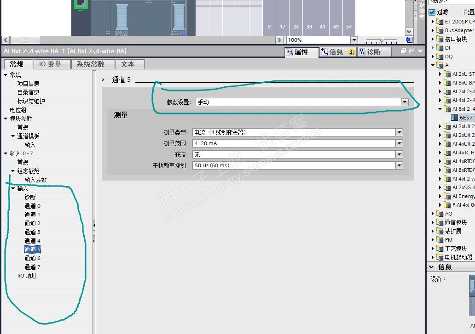The height and width of the screenshot is (334, 475).
Task: Open the 干扰频率抑制 dropdown showing 50 Hz
Action: point(399,165)
